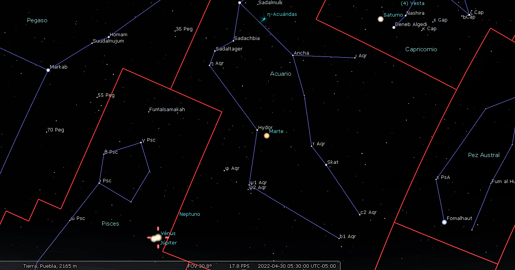Select the star Deneb Algedi

pos(394,27)
